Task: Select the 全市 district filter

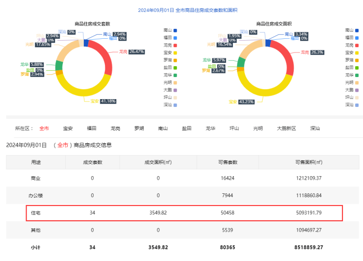Action: [44, 129]
